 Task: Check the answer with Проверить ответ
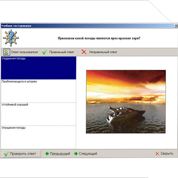[22, 154]
